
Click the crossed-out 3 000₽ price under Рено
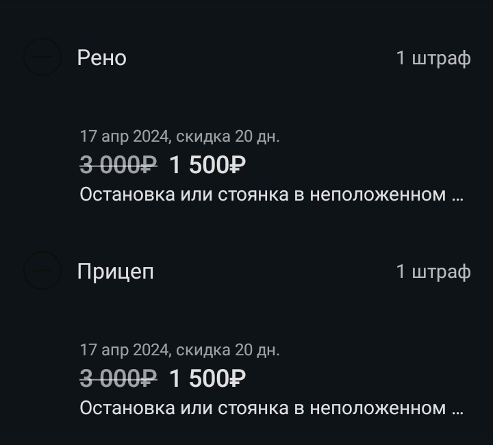[118, 165]
